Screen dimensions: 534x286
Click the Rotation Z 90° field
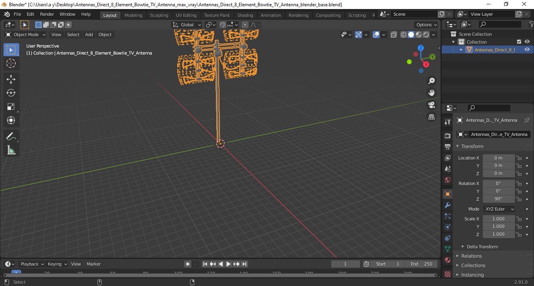click(498, 199)
